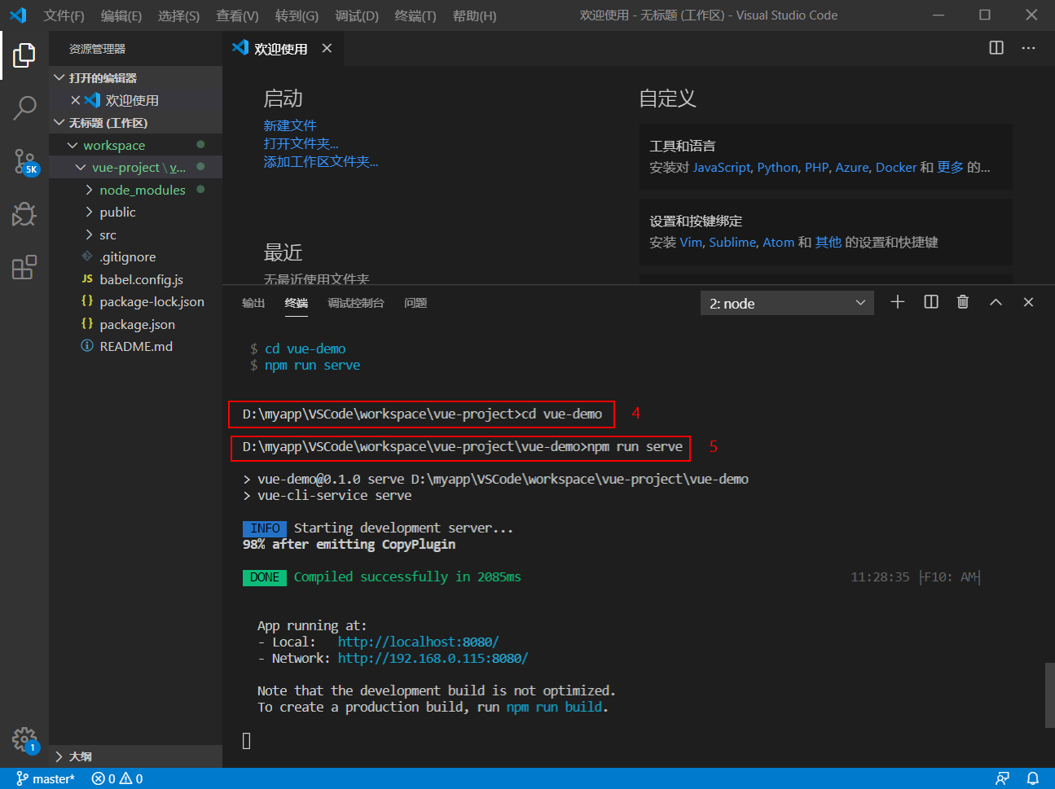Switch to the 问题 panel tab
The image size is (1055, 789).
415,303
